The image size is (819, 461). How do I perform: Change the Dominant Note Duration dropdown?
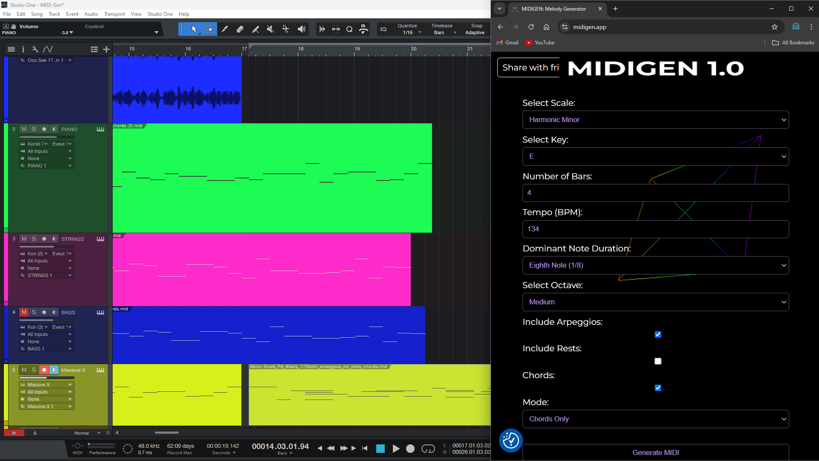tap(656, 265)
